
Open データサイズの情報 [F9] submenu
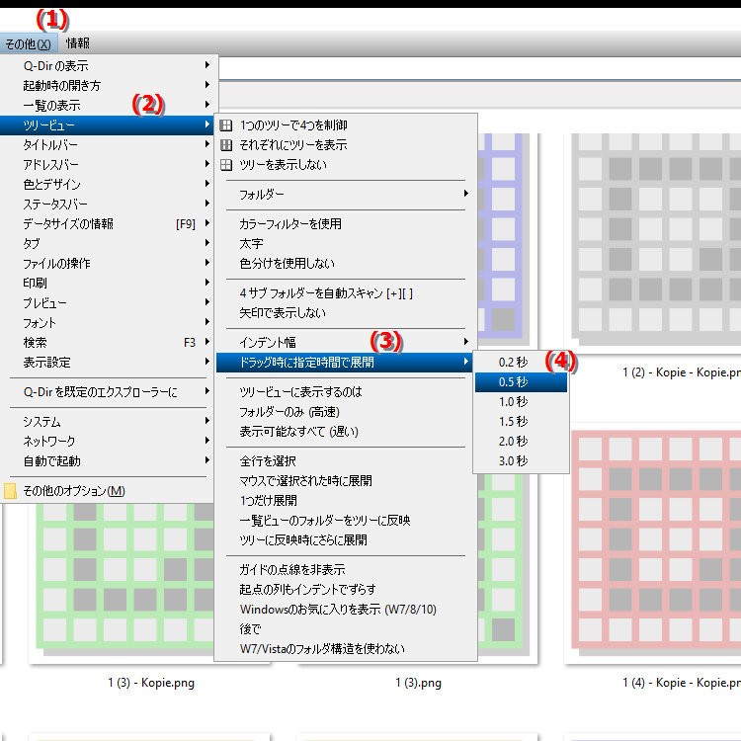point(107,224)
